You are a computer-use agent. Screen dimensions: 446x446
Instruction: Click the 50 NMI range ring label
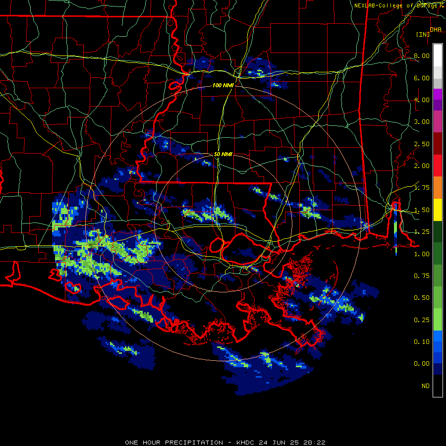[223, 154]
